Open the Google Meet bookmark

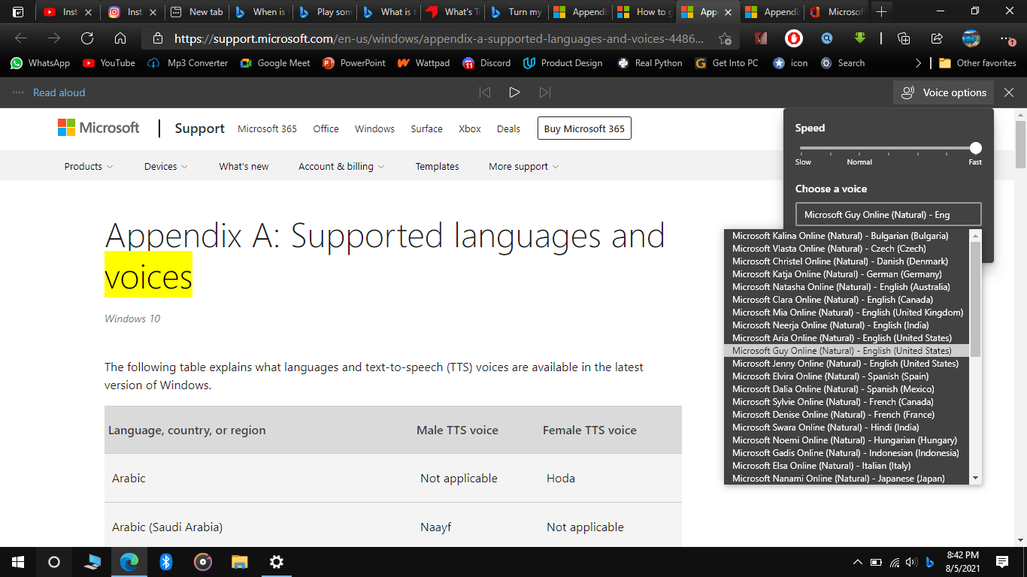coord(275,63)
